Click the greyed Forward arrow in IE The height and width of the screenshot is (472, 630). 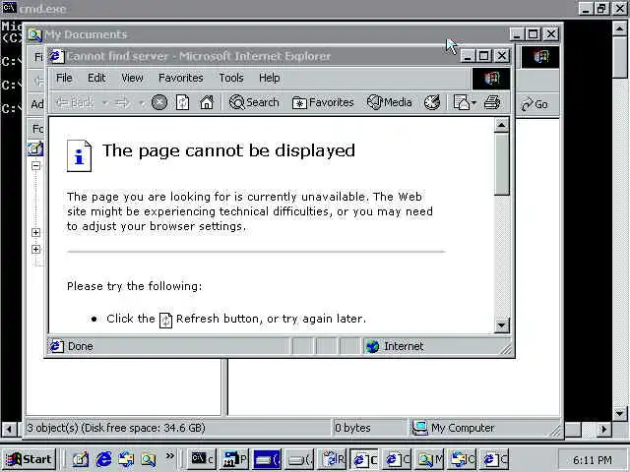tap(122, 103)
